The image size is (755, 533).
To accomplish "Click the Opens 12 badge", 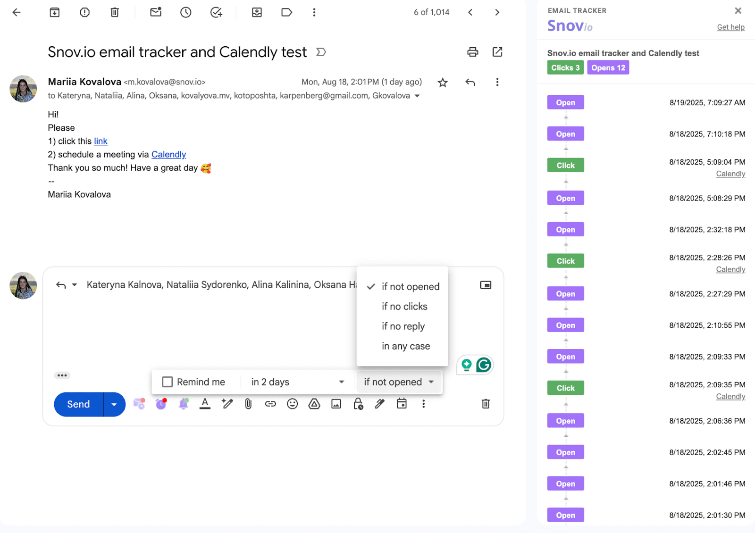I will pos(608,68).
